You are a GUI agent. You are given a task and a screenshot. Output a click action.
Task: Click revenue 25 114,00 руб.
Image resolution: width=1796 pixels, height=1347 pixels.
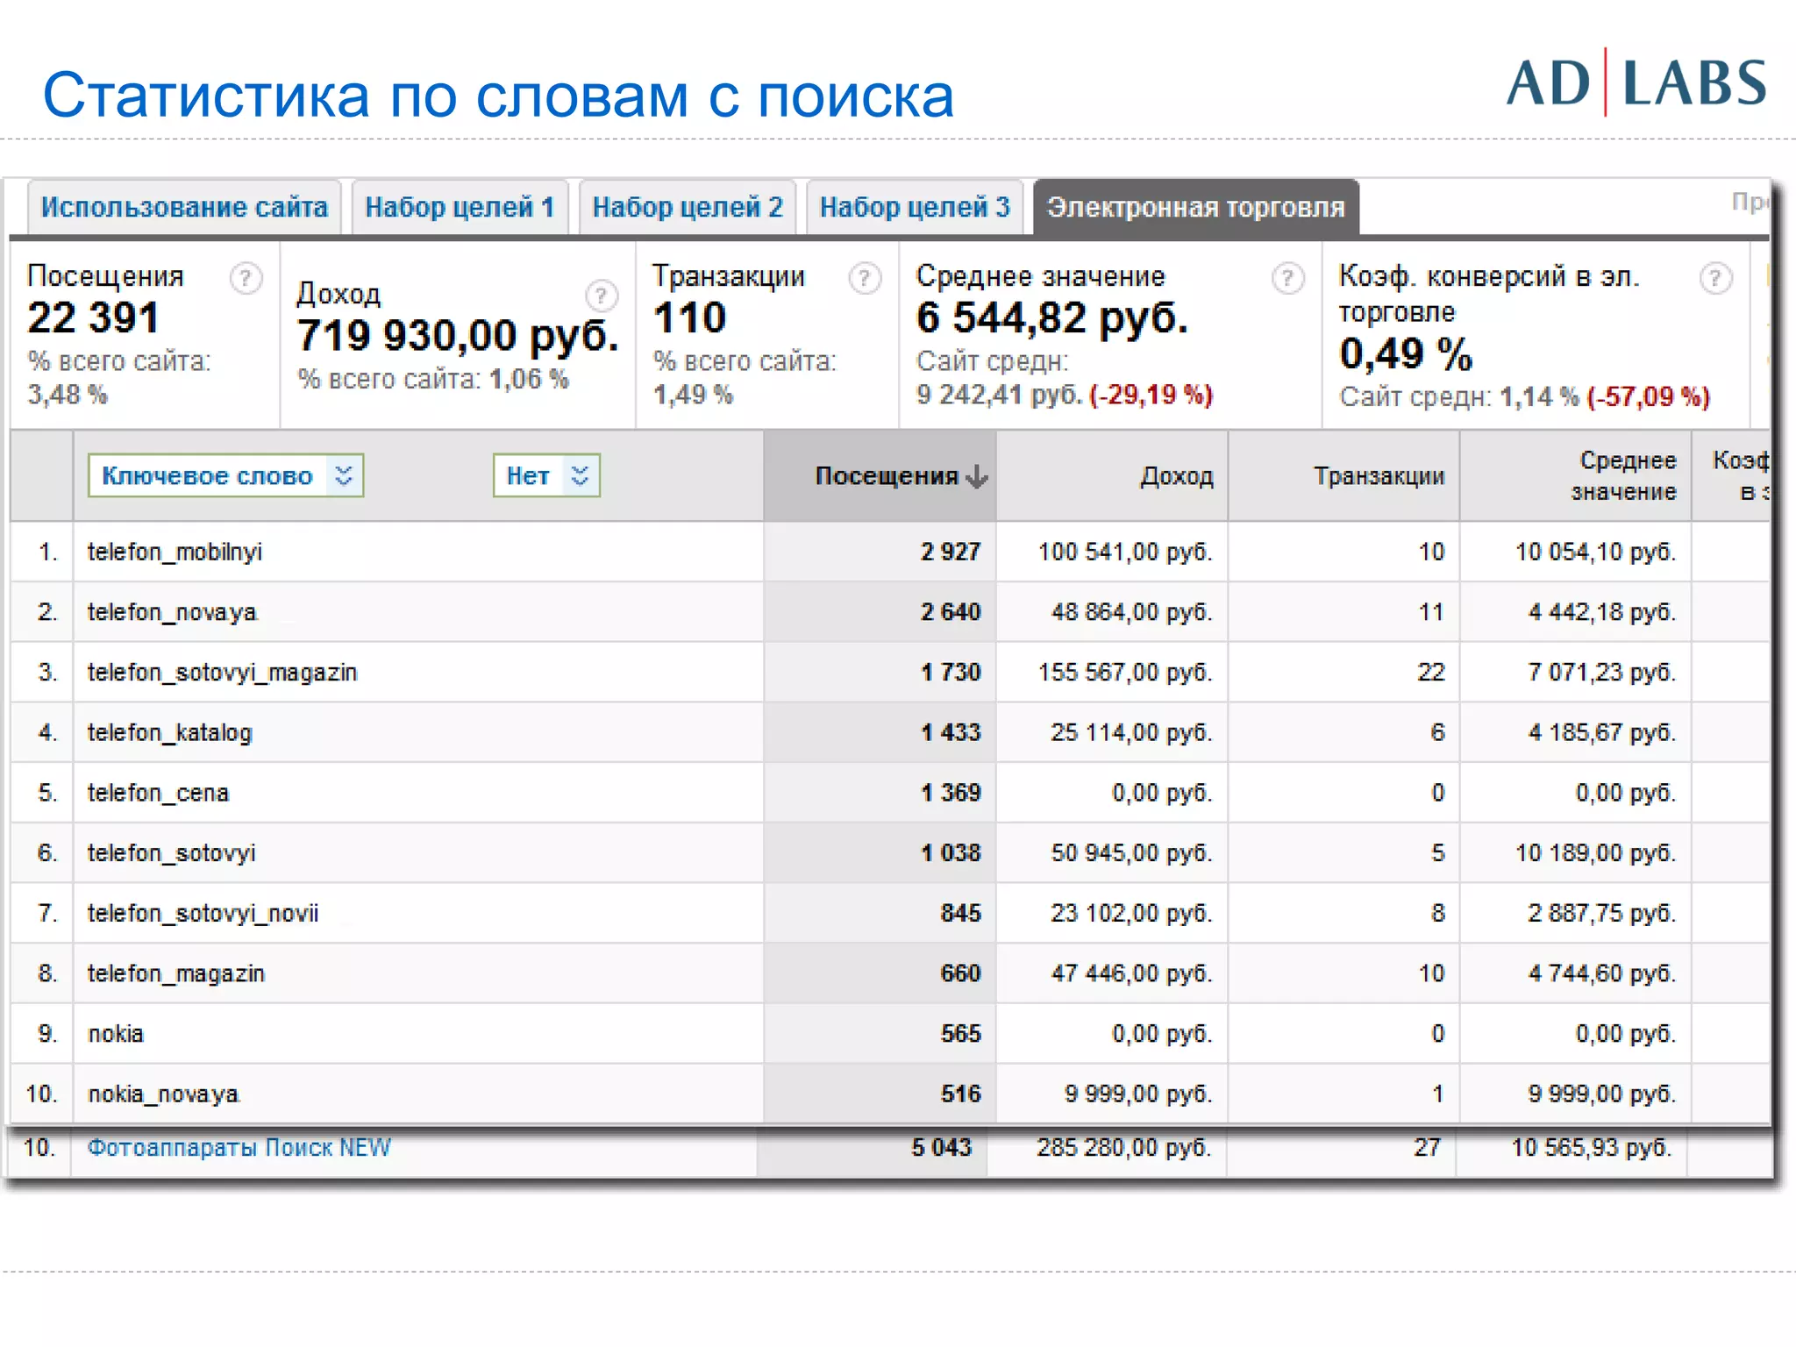click(x=1131, y=732)
